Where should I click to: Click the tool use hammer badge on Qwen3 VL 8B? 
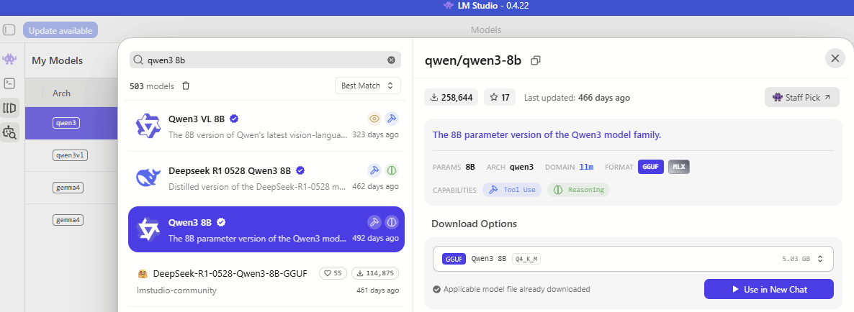392,119
